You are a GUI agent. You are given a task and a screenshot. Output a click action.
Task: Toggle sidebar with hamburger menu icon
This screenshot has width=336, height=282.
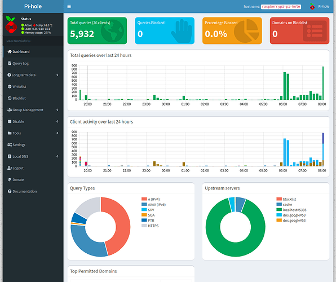(x=69, y=6)
